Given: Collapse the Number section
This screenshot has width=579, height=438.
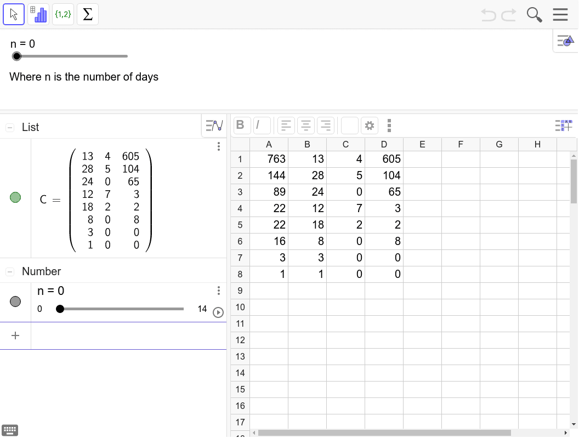Looking at the screenshot, I should pos(9,271).
